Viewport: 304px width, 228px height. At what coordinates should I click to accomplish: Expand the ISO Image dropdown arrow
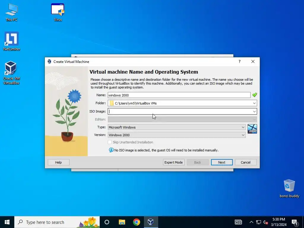(254, 111)
